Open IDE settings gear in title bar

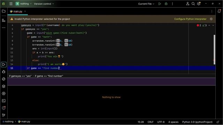(199, 4)
